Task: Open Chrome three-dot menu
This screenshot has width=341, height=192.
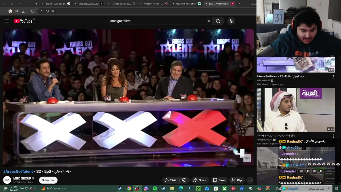Action: point(4,11)
